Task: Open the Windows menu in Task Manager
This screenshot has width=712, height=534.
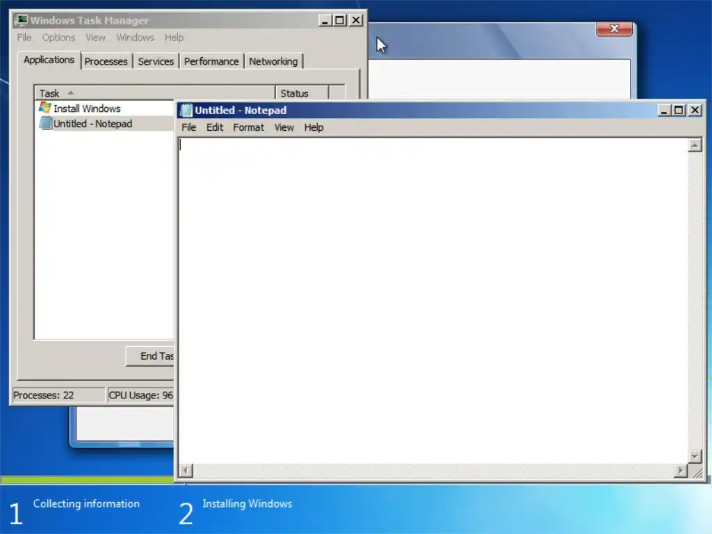Action: tap(135, 38)
